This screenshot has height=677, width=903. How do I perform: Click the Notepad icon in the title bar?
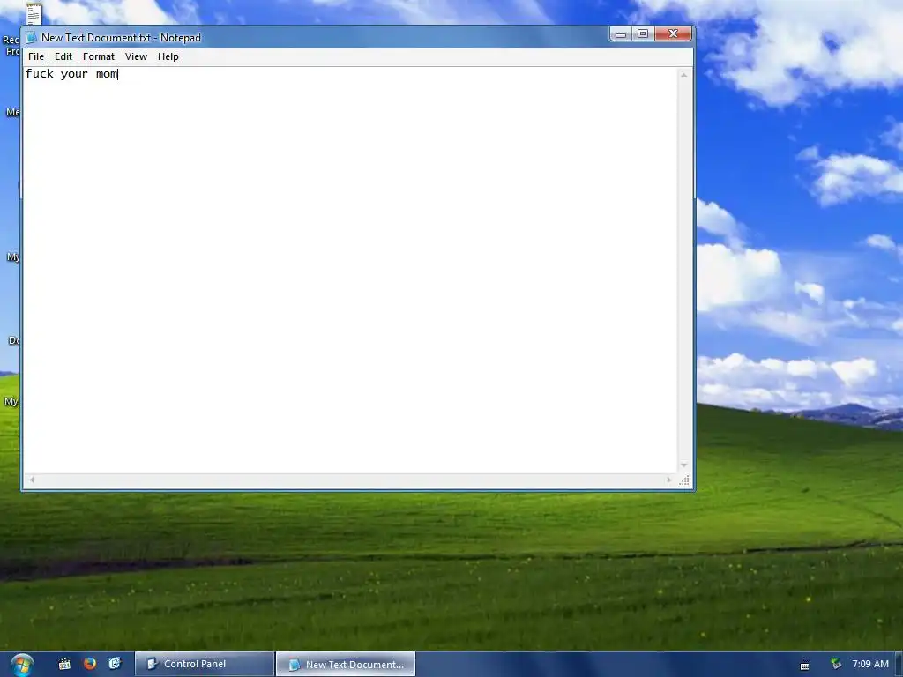(31, 37)
